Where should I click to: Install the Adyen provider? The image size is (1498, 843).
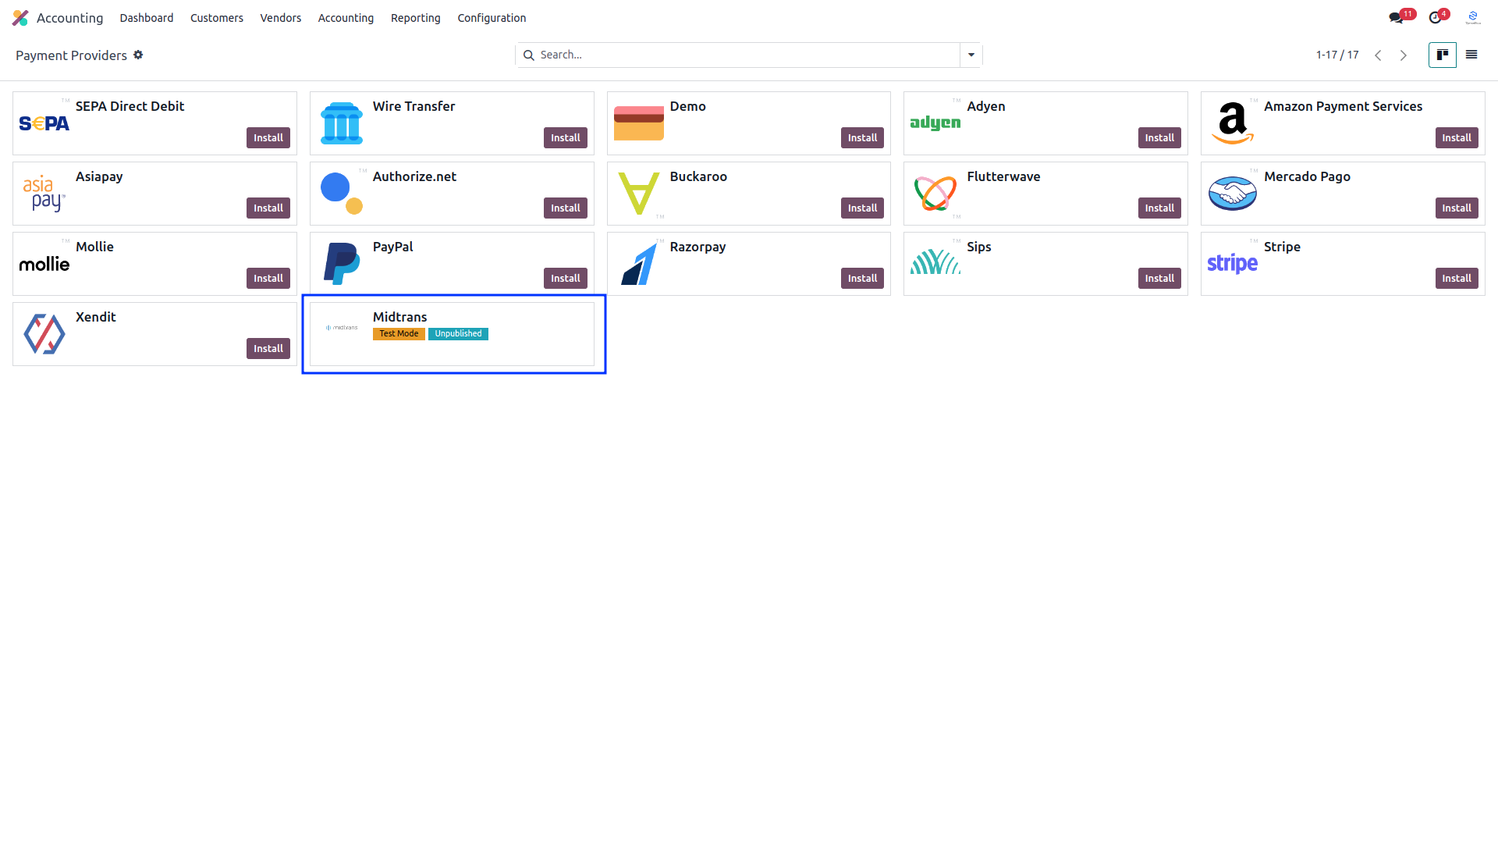(x=1159, y=137)
